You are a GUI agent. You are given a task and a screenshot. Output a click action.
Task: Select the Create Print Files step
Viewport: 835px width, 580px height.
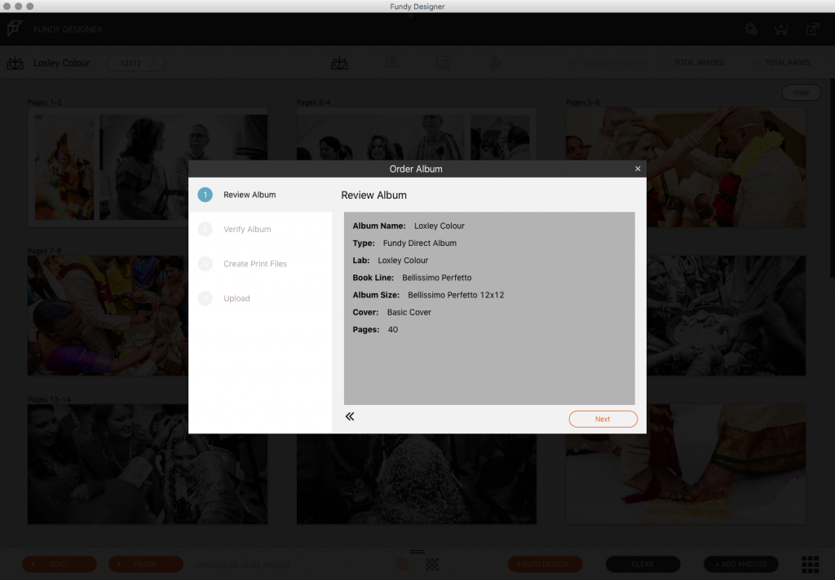(260, 264)
